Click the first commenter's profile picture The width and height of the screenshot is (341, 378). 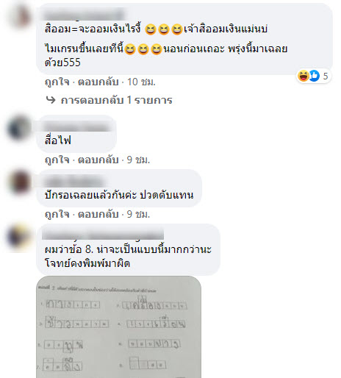click(20, 17)
